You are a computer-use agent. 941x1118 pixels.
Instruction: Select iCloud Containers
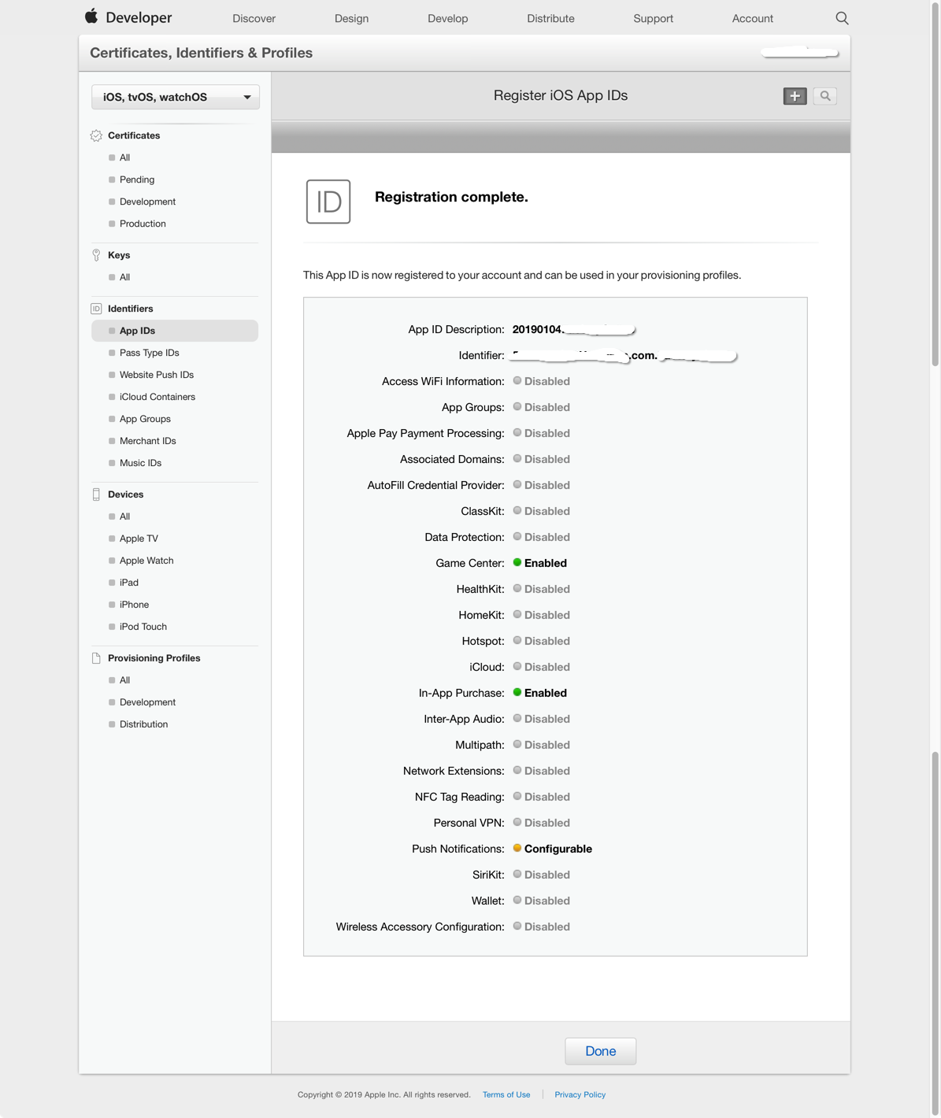click(x=157, y=397)
